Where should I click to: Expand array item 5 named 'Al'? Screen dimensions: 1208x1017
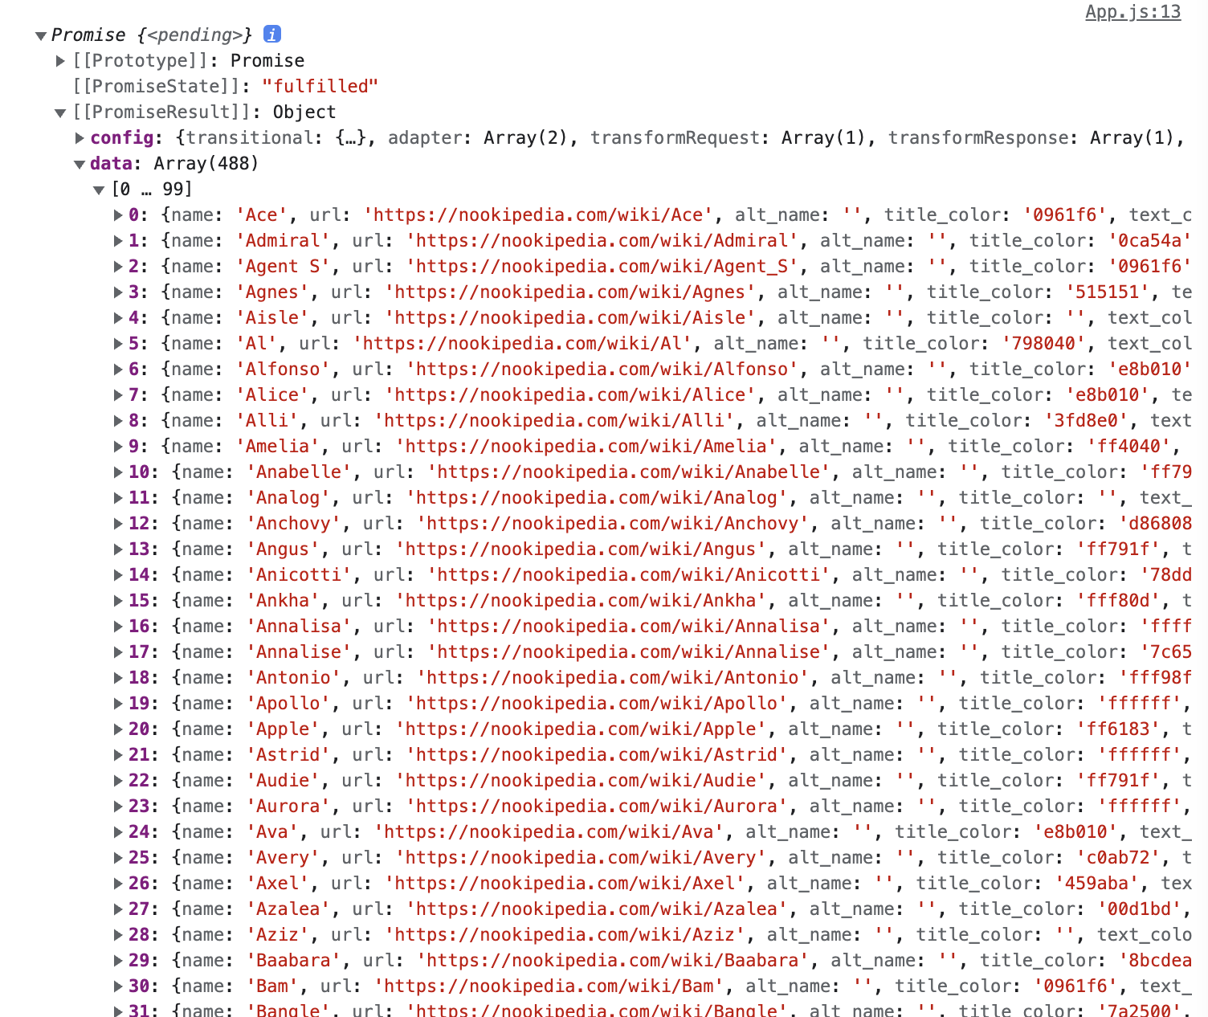click(118, 344)
